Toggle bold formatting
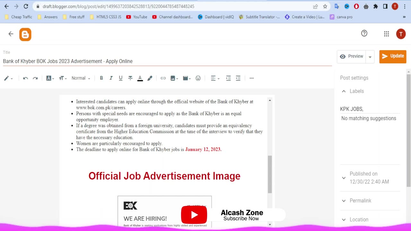The image size is (411, 231). (101, 78)
